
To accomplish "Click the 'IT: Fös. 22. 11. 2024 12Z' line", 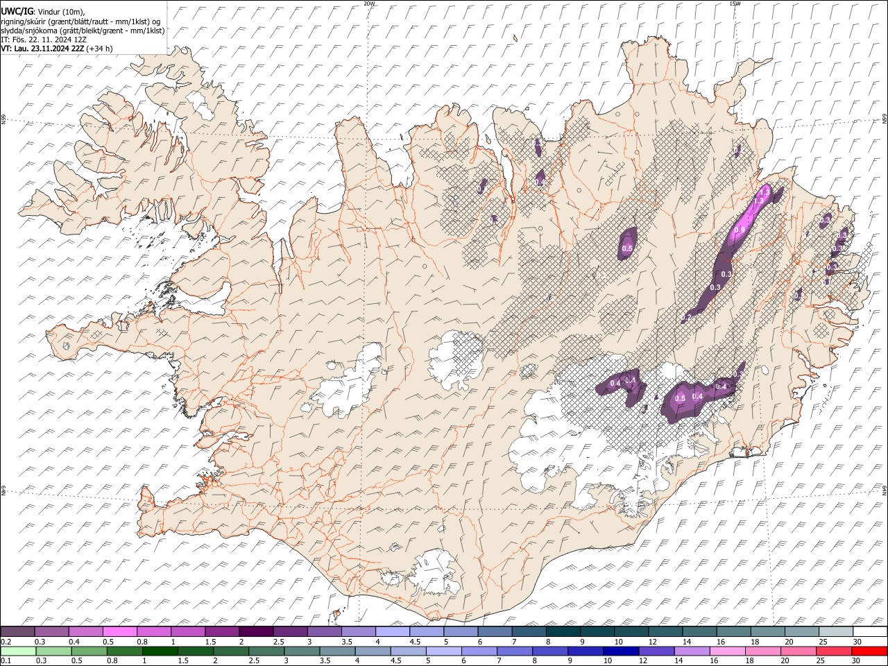I will coord(44,40).
